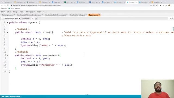Switch to the Login | Salesforce browser tab
This screenshot has width=174, height=98.
click(x=145, y=2)
